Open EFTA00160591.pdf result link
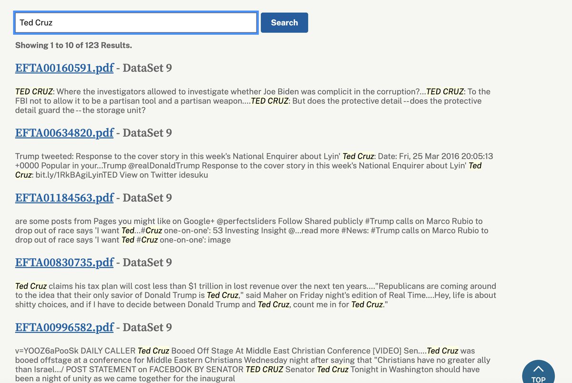Screen dimensions: 572x383 (x=64, y=68)
